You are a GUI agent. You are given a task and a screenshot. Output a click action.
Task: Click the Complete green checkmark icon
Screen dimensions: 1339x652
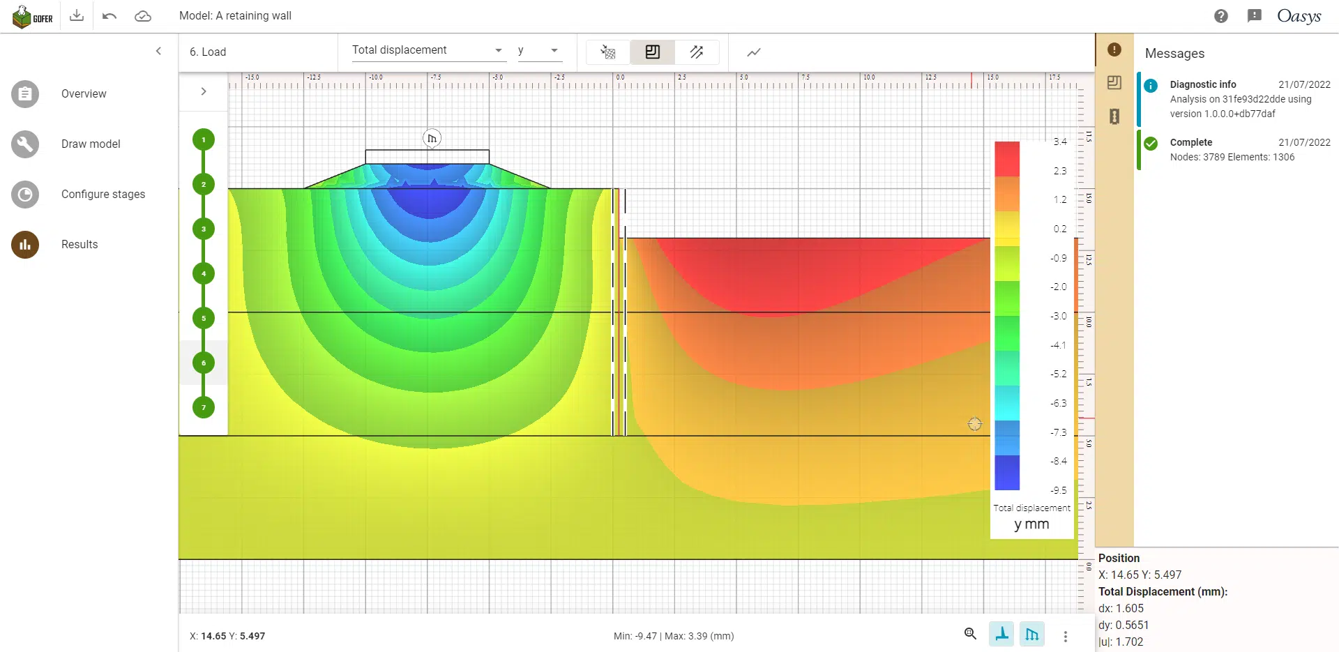pos(1151,144)
